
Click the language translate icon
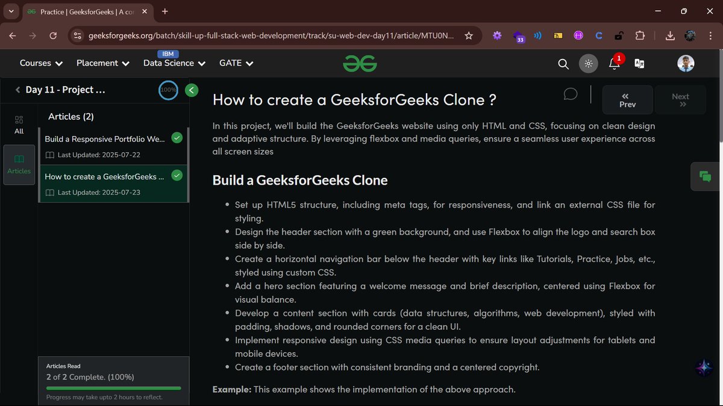(639, 64)
